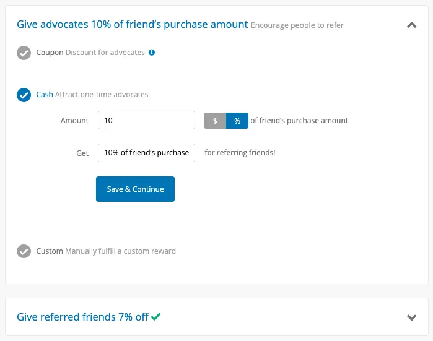Click the Amount input field
This screenshot has width=433, height=341.
(x=146, y=120)
